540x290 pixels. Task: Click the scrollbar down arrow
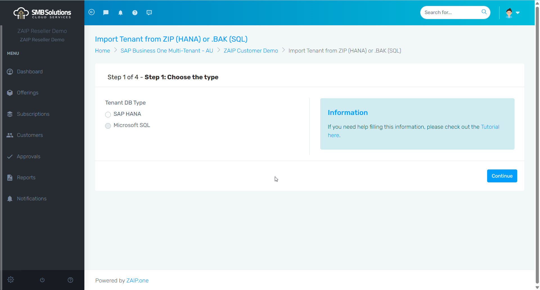click(537, 287)
